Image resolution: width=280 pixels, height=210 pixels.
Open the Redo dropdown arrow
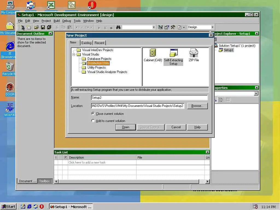click(x=91, y=28)
